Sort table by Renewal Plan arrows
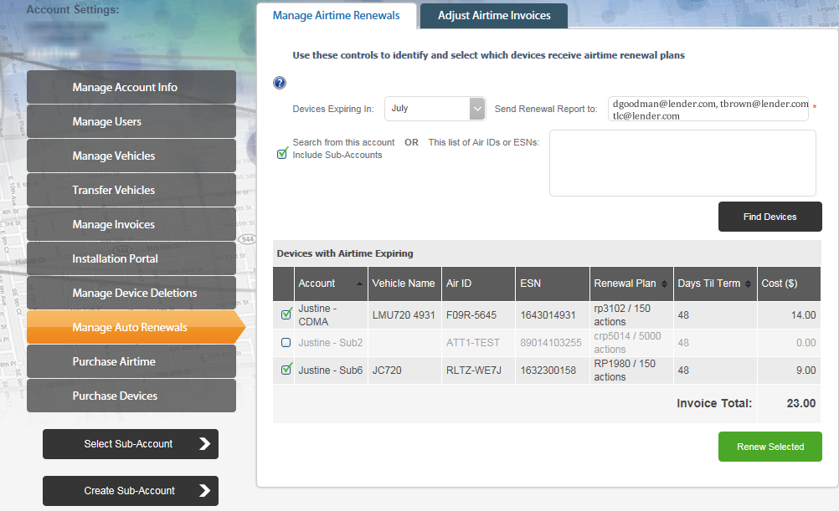Viewport: 839px width, 511px height. pos(665,284)
